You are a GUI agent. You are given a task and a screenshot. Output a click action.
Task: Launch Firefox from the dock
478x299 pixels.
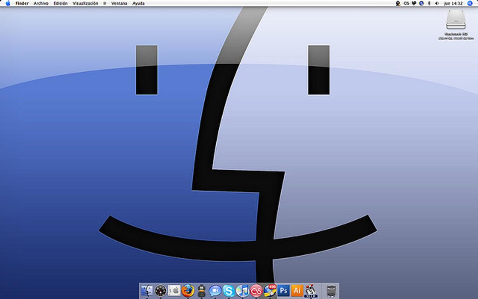(188, 291)
